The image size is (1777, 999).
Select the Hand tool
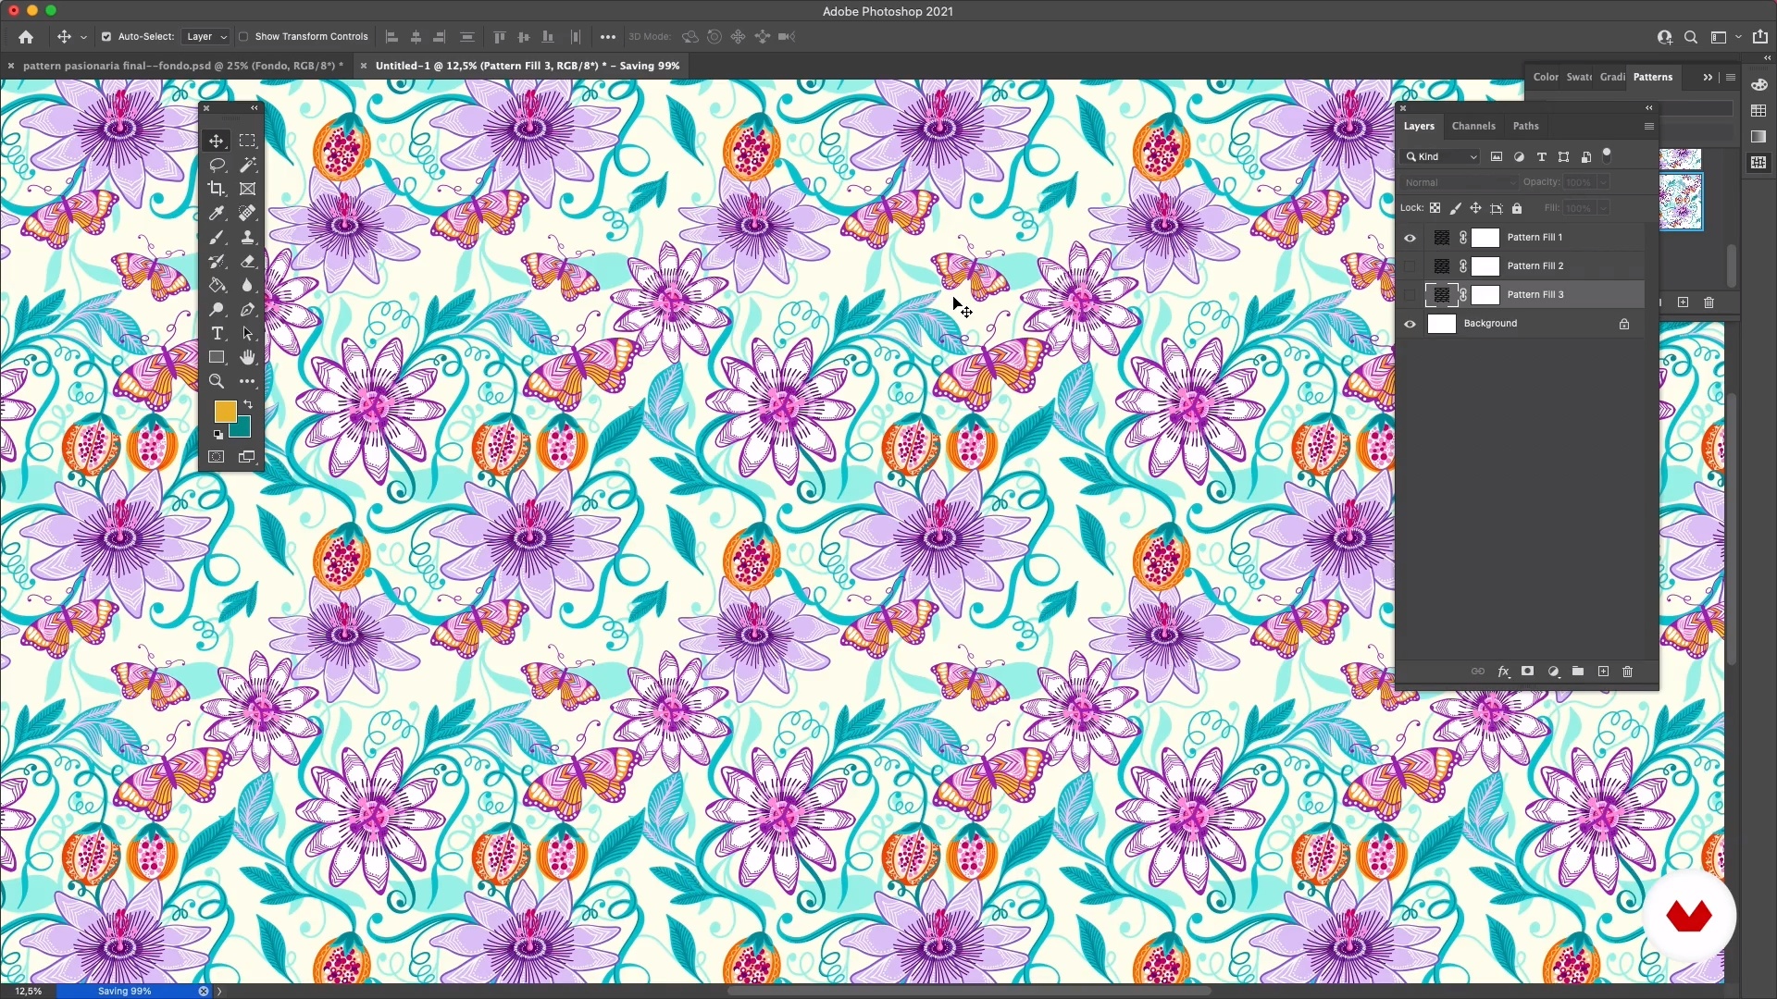pos(247,357)
